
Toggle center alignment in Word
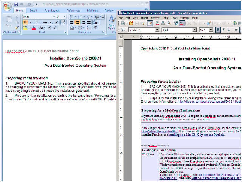78,22
